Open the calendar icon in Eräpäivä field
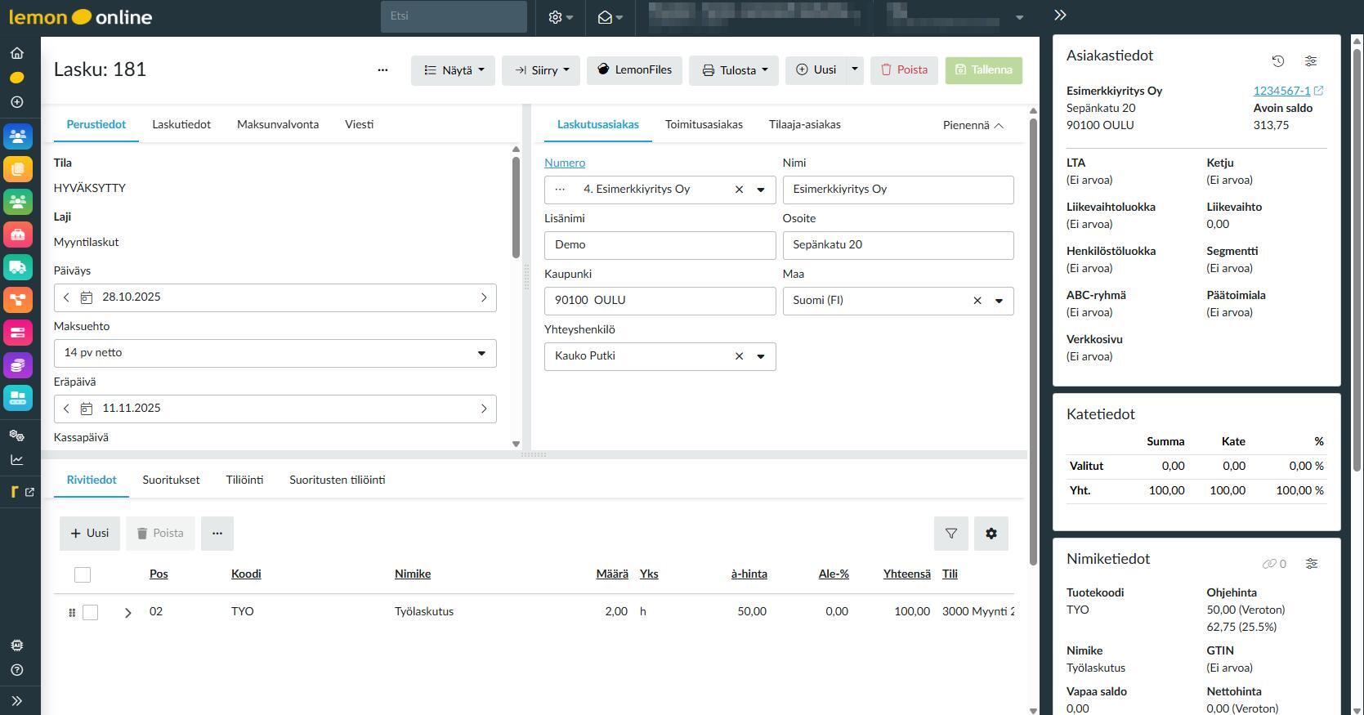Screen dimensions: 1364x715 (x=87, y=409)
